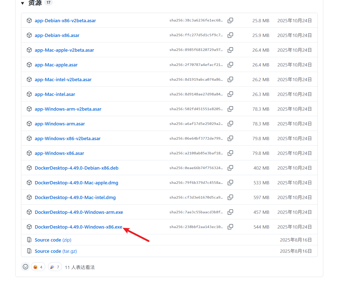353x286 pixels.
Task: Copy SHA256 of app-Windows-x86.asar
Action: pos(230,153)
